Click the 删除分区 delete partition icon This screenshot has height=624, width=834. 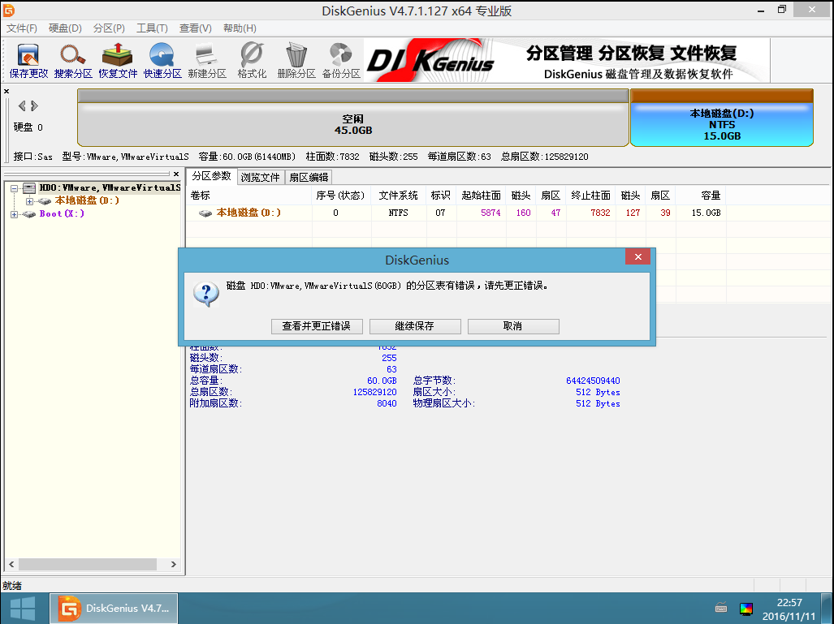tap(296, 61)
